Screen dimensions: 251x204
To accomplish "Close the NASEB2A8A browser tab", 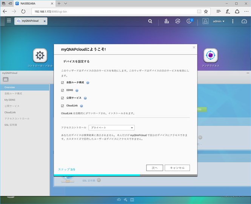I will pyautogui.click(x=52, y=3).
